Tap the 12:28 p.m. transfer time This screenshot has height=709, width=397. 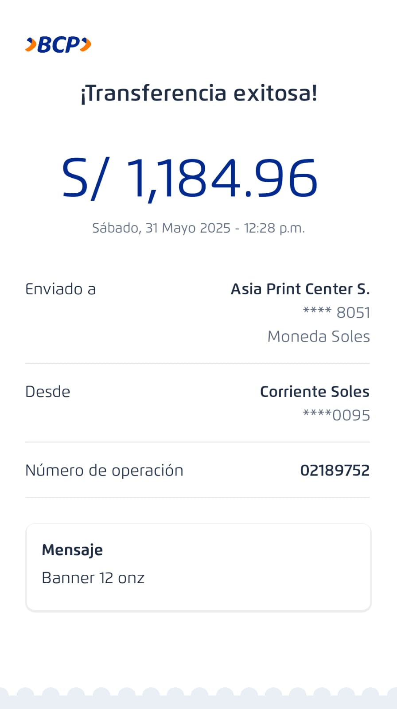274,228
